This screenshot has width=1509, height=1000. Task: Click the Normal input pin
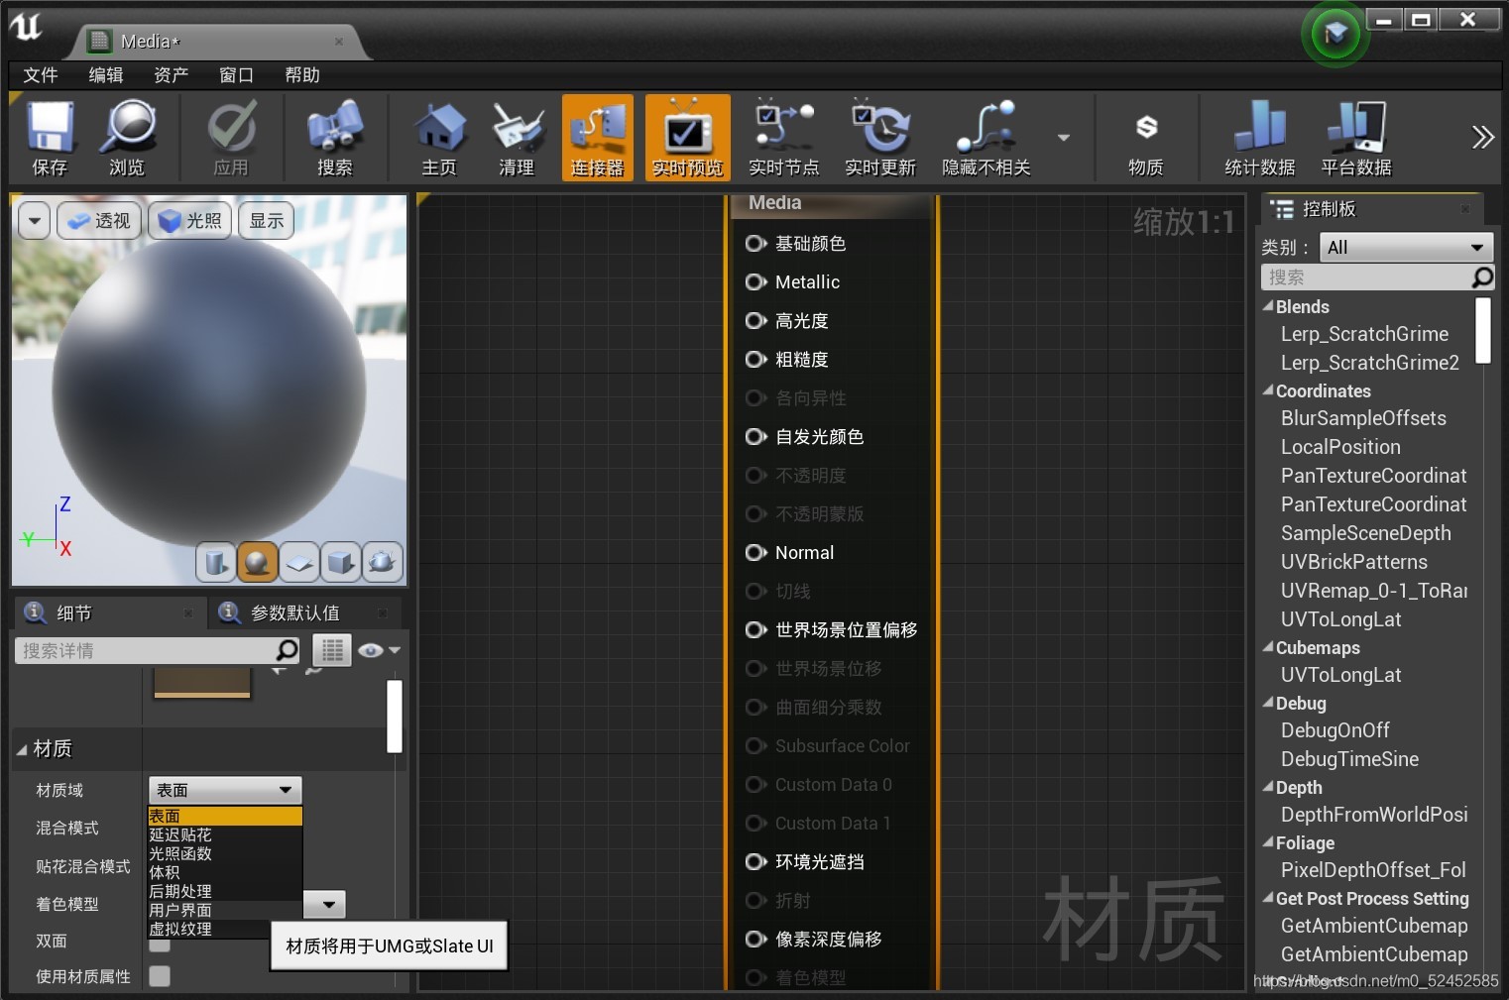[755, 552]
